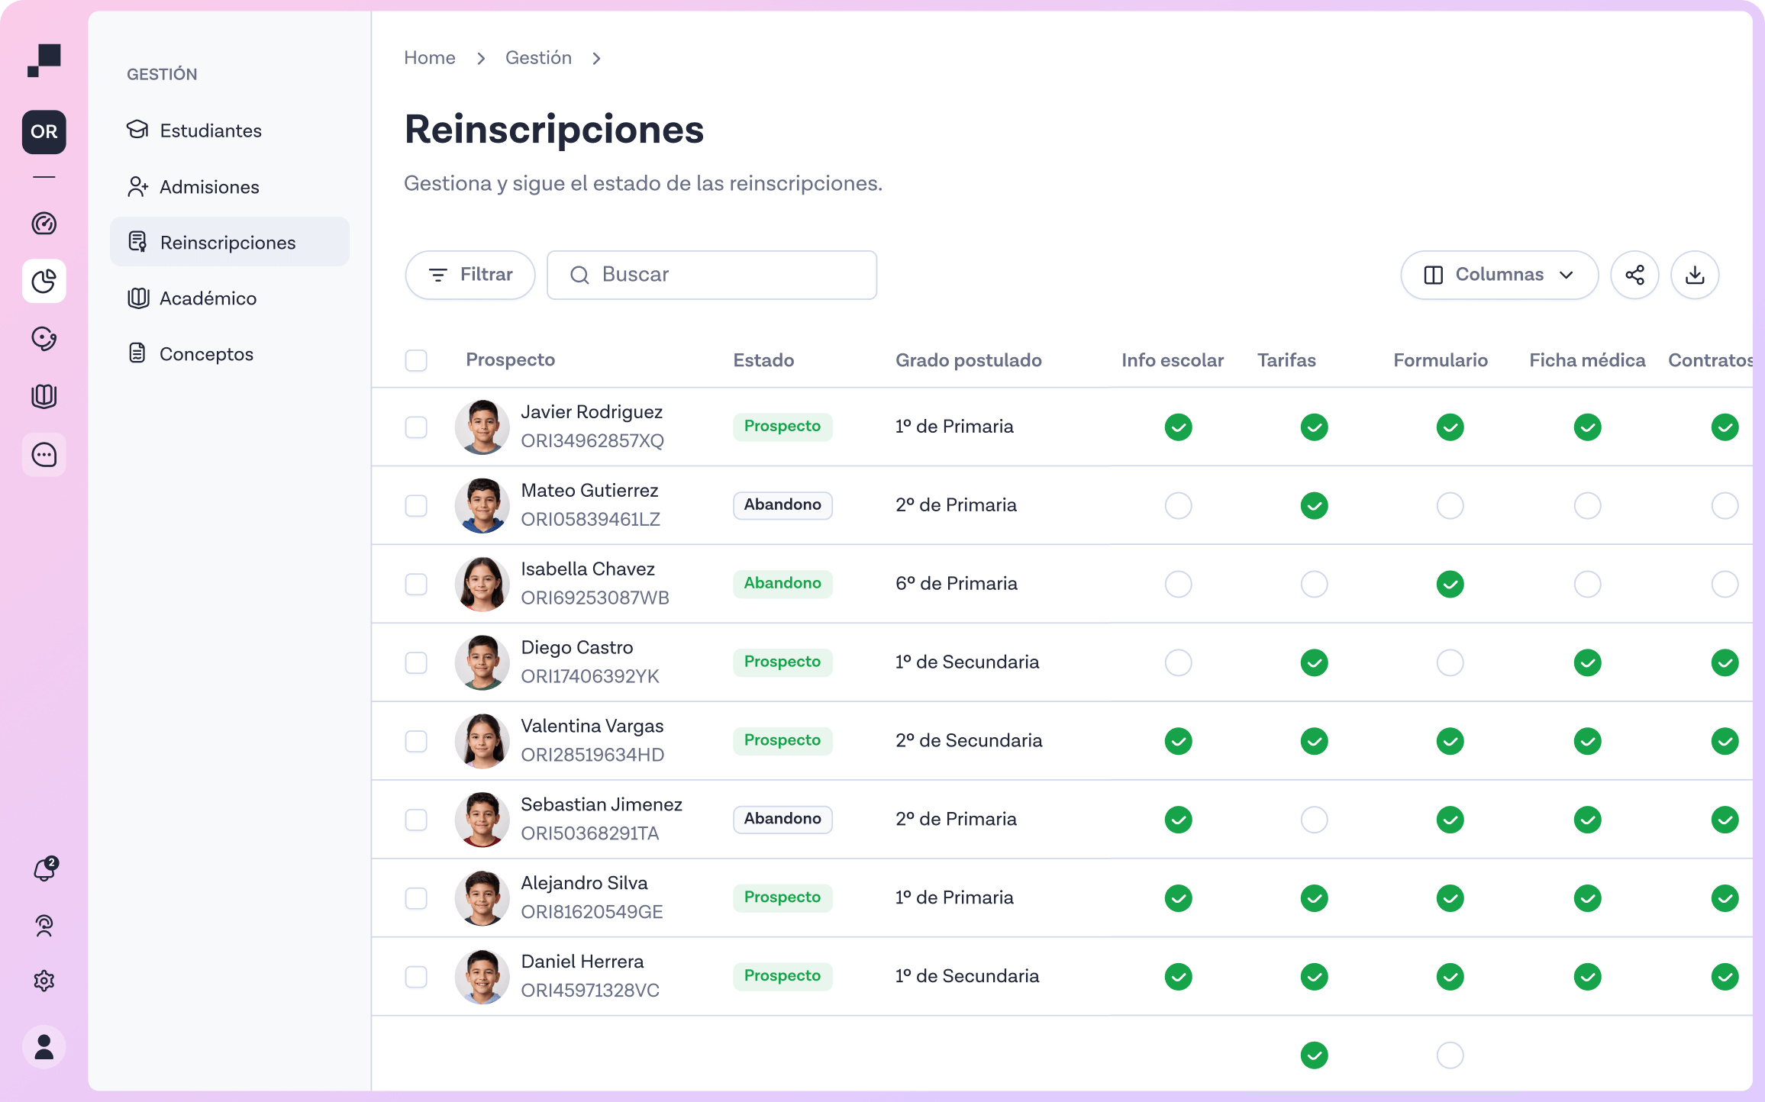Click the OR organization badge
This screenshot has height=1102, width=1765.
(44, 132)
